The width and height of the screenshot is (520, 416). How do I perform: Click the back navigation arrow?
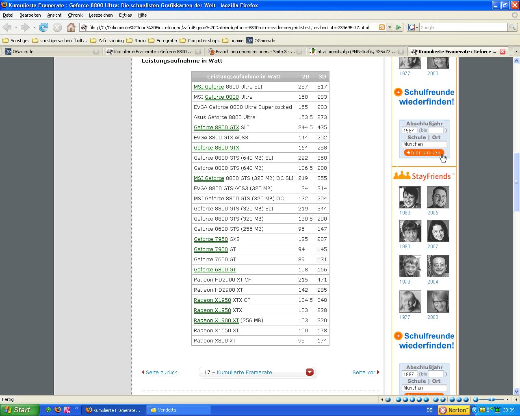coord(7,27)
